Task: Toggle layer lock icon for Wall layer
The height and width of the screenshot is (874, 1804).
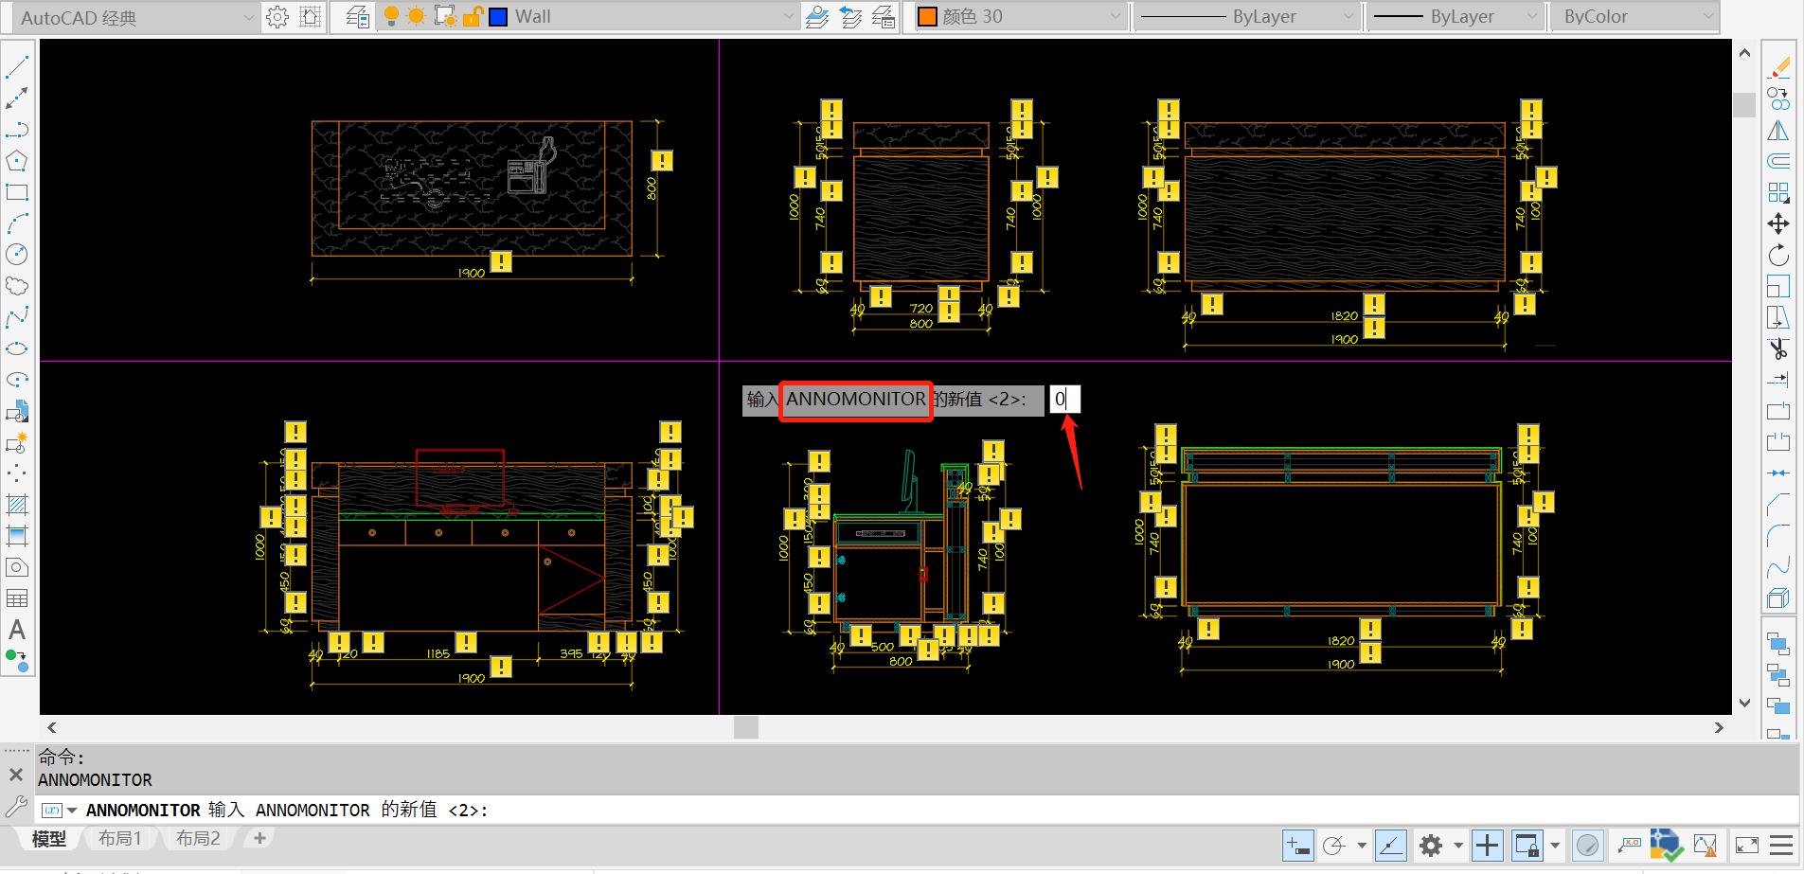Action: tap(471, 17)
